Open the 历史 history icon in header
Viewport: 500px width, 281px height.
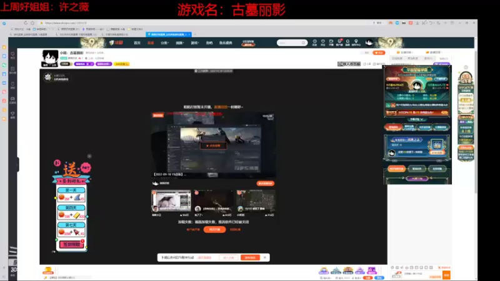pyautogui.click(x=314, y=42)
